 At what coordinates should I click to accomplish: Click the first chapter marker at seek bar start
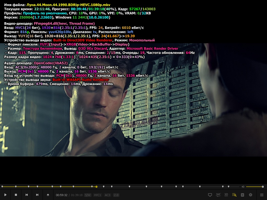pyautogui.click(x=2, y=186)
